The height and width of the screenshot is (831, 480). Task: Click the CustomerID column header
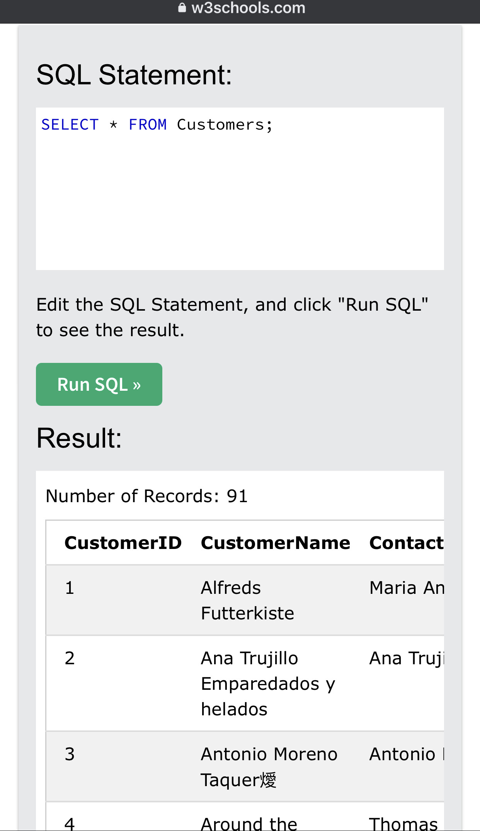123,543
